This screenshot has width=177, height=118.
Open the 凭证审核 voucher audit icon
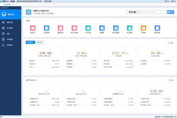[x=130, y=28]
